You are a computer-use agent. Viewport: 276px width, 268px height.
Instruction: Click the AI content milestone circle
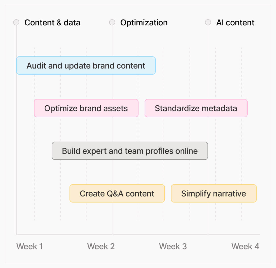coord(208,23)
